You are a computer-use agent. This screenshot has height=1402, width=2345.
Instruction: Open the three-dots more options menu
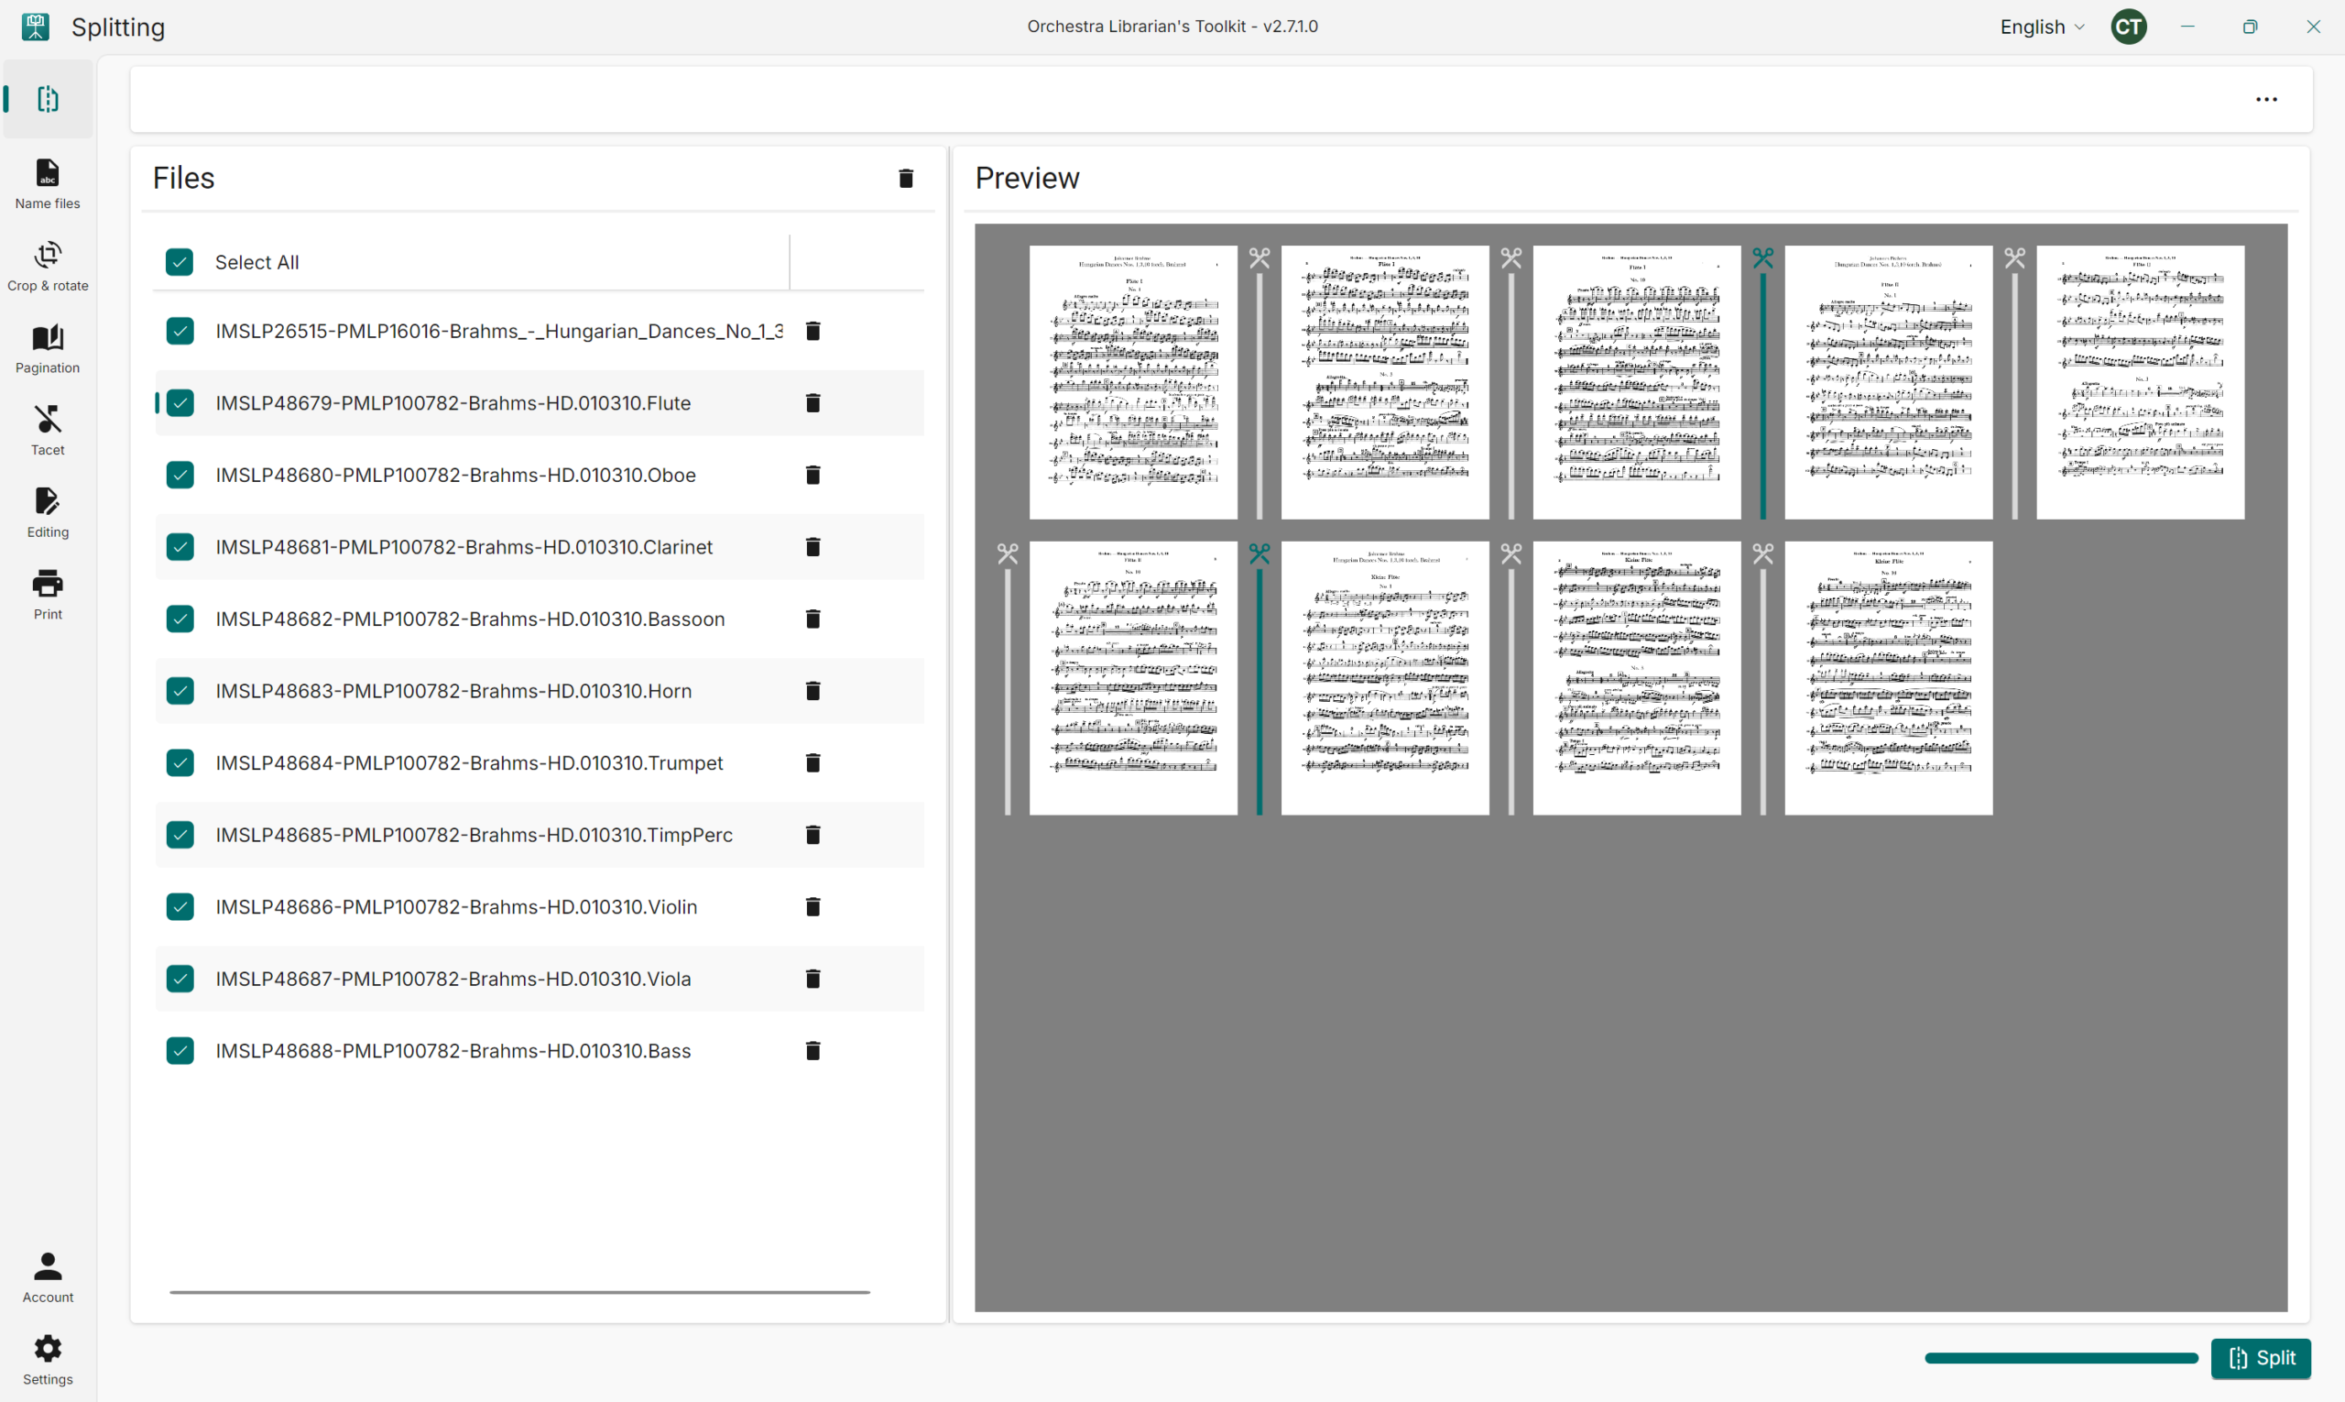pos(2265,99)
